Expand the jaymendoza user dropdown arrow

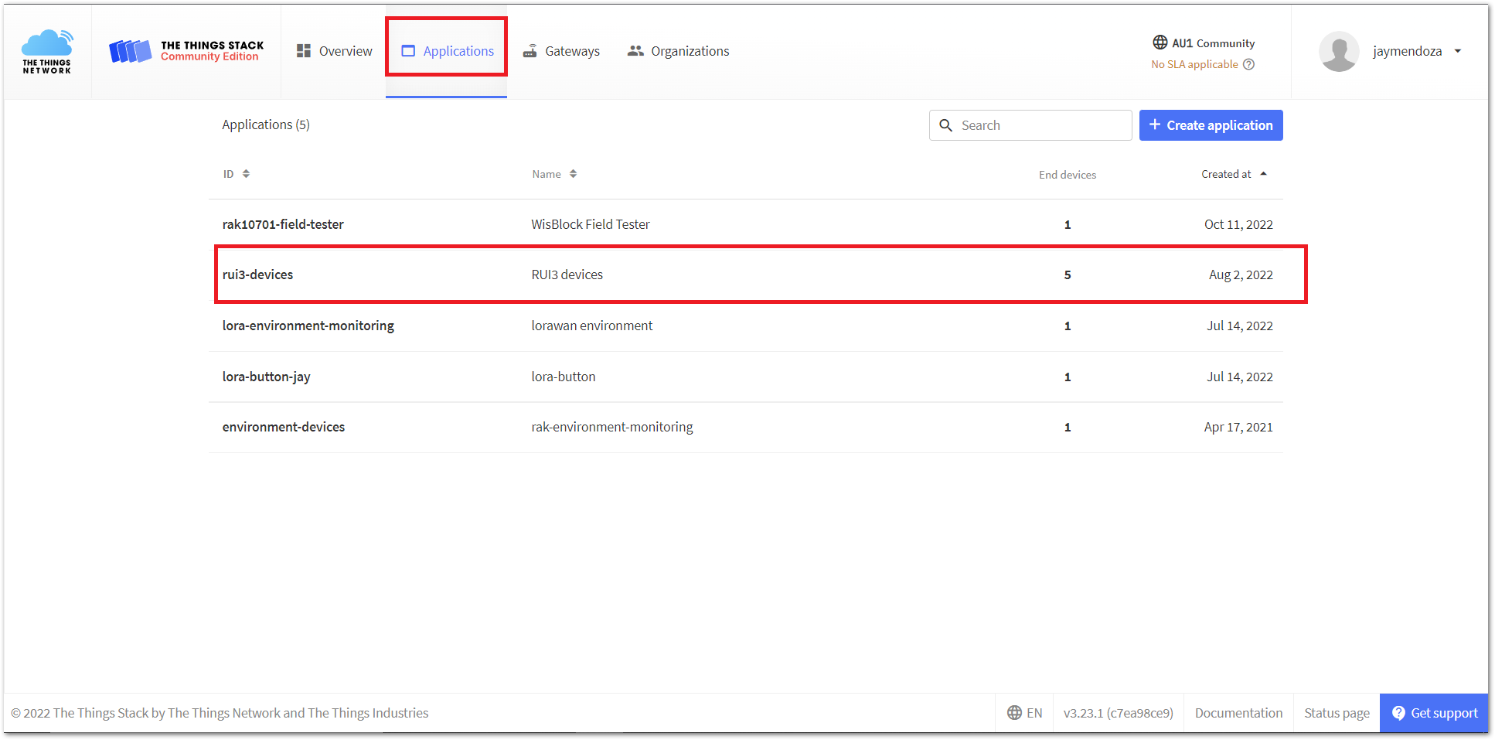click(x=1458, y=51)
